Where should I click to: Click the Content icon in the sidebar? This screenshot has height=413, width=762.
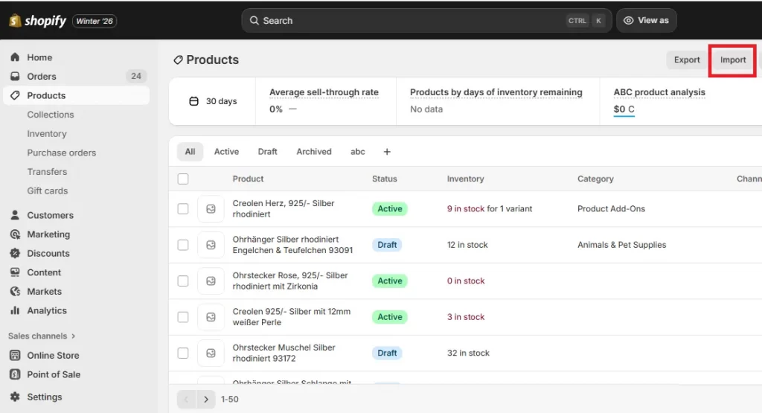tap(15, 272)
